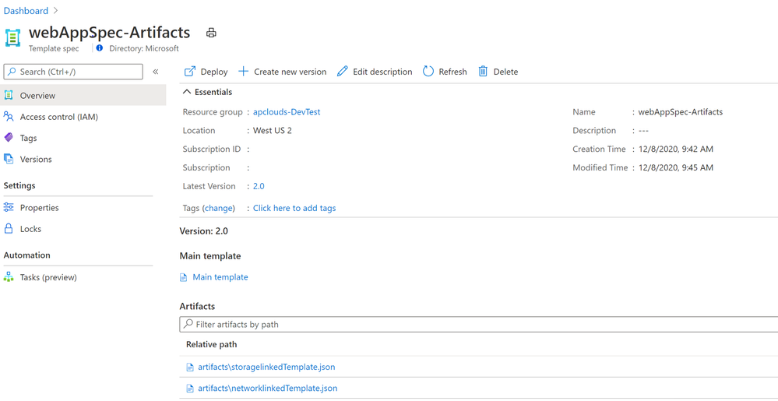Click the pencil icon for Edit description
The height and width of the screenshot is (401, 778).
pos(343,72)
